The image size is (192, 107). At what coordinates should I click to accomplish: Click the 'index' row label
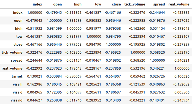18,12
